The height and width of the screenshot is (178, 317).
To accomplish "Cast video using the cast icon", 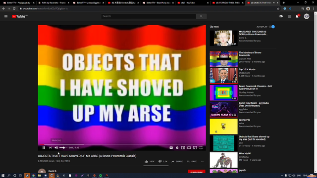I will pos(195,148).
